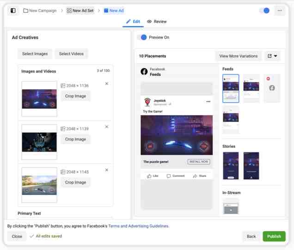The width and height of the screenshot is (294, 250).
Task: Crop the 2048 × 1136 image
Action: coord(75,96)
